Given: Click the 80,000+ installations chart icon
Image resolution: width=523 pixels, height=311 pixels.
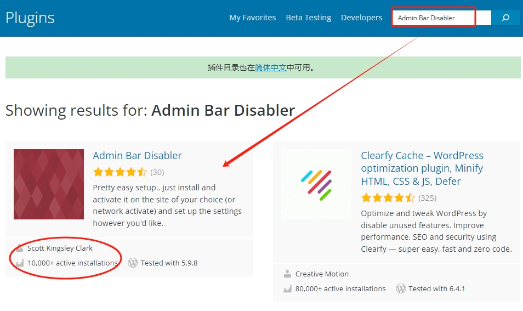Looking at the screenshot, I should (287, 289).
